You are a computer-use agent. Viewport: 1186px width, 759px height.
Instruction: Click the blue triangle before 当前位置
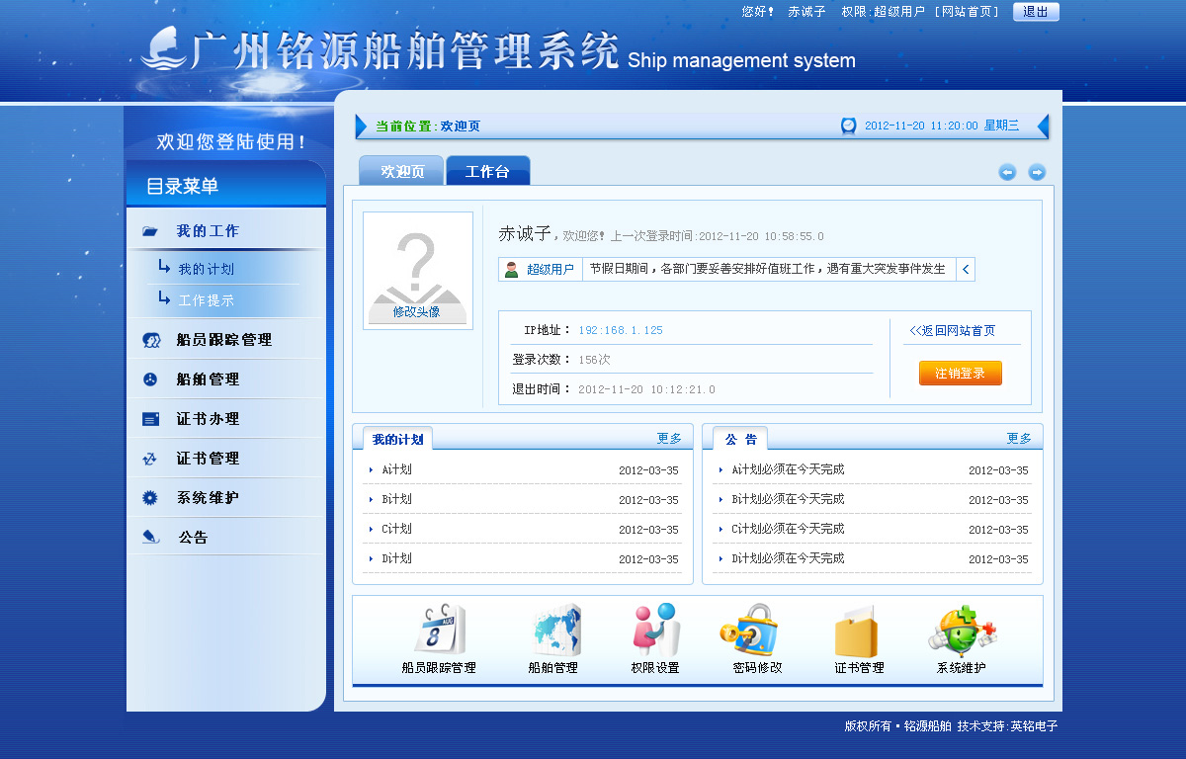pos(361,126)
